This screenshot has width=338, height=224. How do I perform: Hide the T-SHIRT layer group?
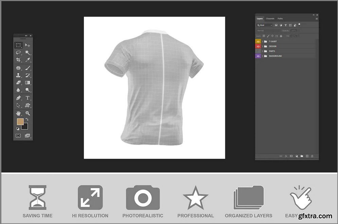(x=258, y=41)
